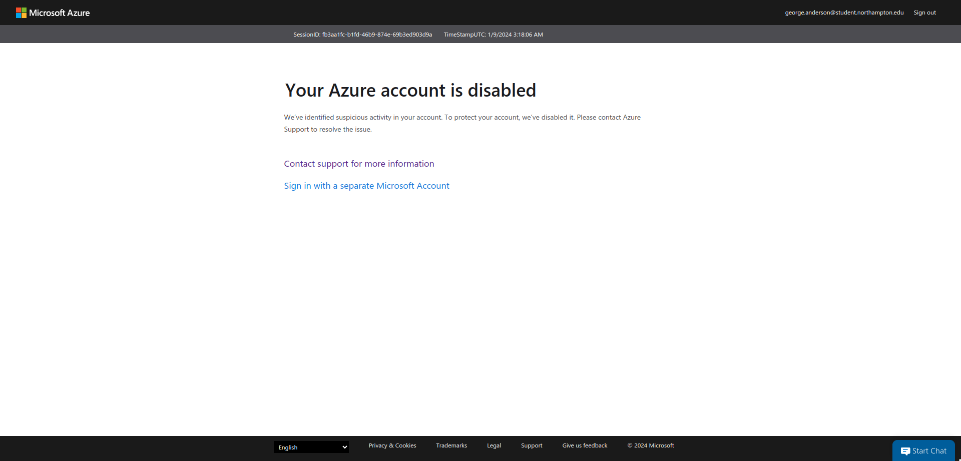Click Sign out in the top bar
This screenshot has height=461, width=961.
point(924,12)
